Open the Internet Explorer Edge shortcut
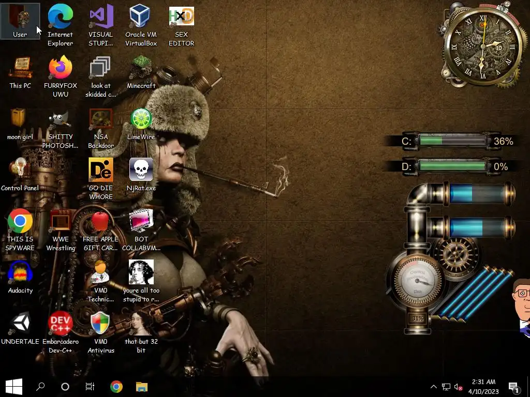The height and width of the screenshot is (397, 530). pyautogui.click(x=60, y=25)
